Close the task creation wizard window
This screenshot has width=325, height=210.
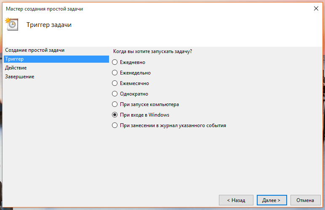point(316,9)
